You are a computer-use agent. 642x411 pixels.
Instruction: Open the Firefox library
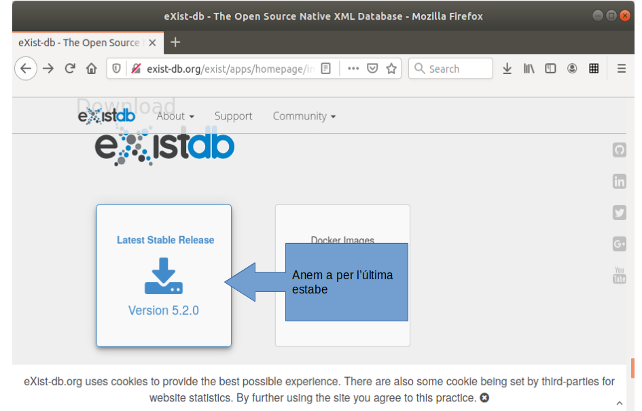tap(529, 69)
